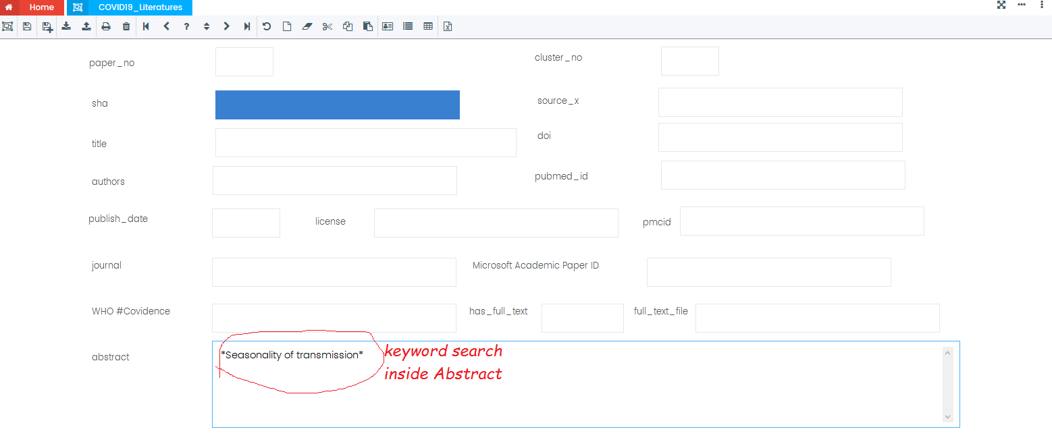Image resolution: width=1052 pixels, height=444 pixels.
Task: Click the down arrow of abstract scrollbar
Action: tap(947, 417)
